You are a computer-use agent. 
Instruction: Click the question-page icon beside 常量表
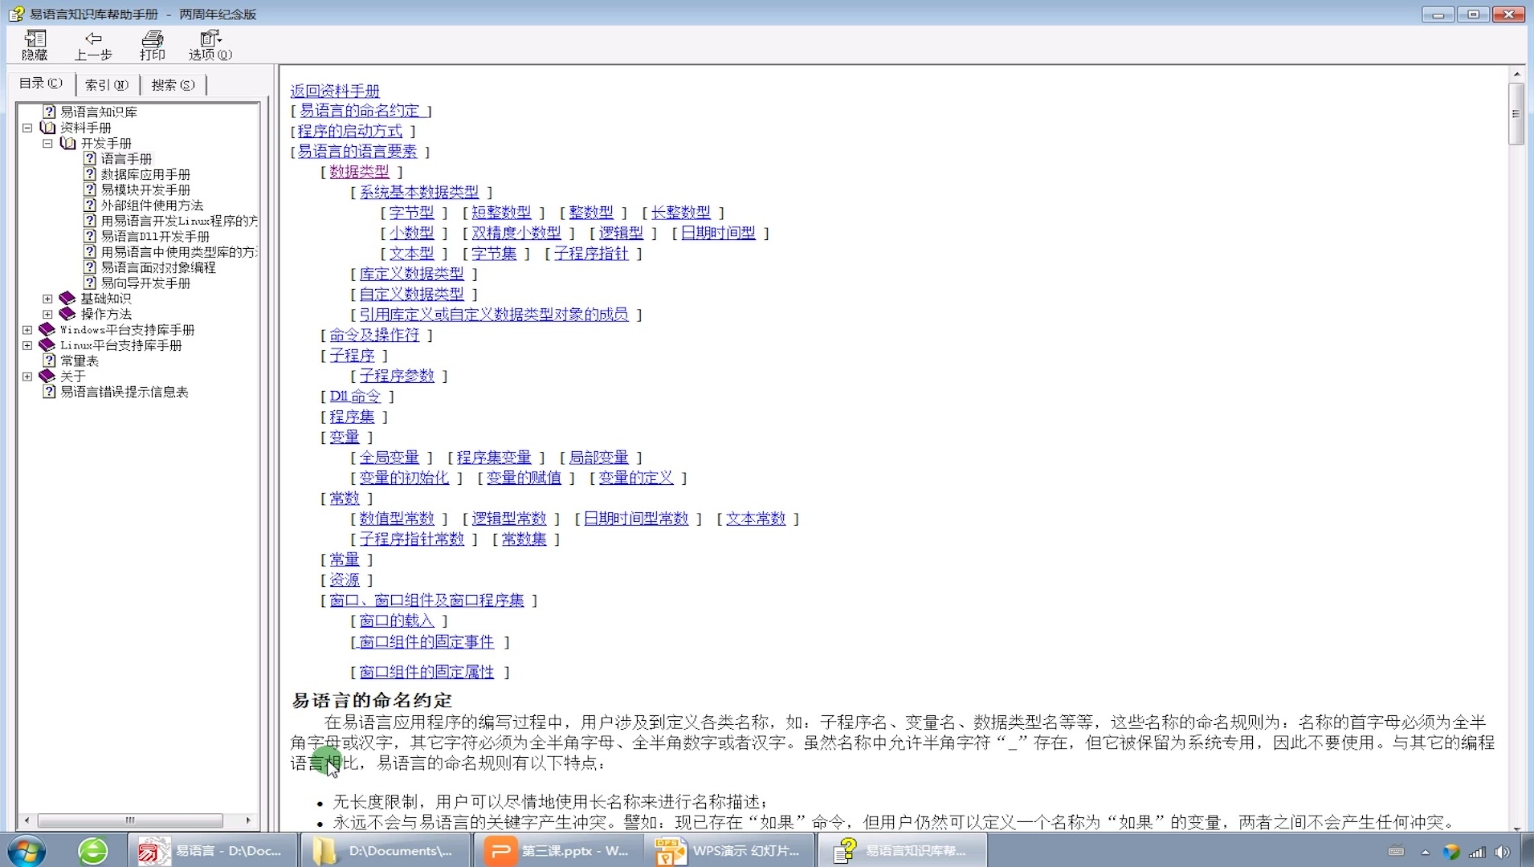[49, 361]
